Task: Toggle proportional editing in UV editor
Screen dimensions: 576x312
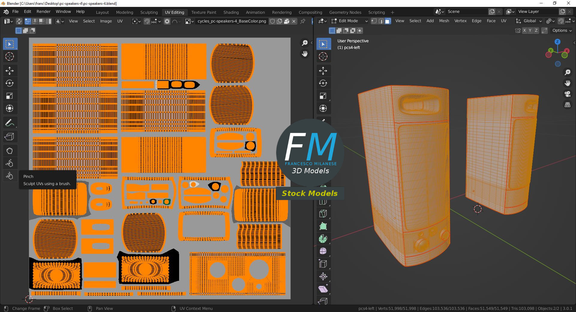Action: (x=167, y=21)
